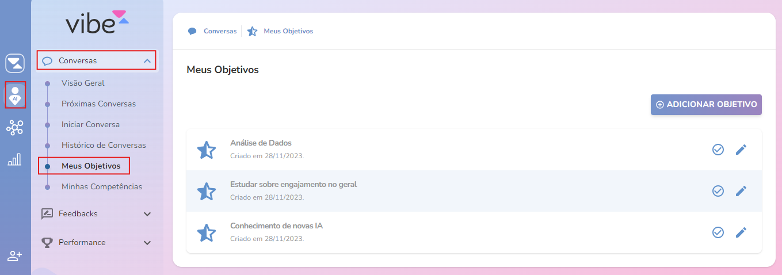Collapse the Conversas menu chevron
This screenshot has width=782, height=275.
tap(147, 61)
